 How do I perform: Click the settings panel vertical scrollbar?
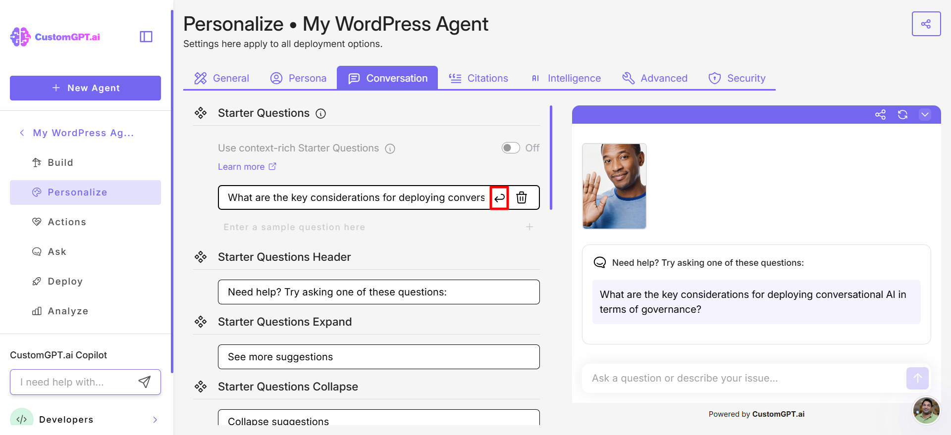point(551,157)
